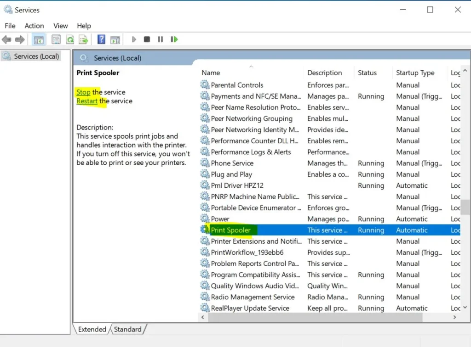Click gear icon of Radio Management Service
Image resolution: width=471 pixels, height=347 pixels.
(205, 297)
